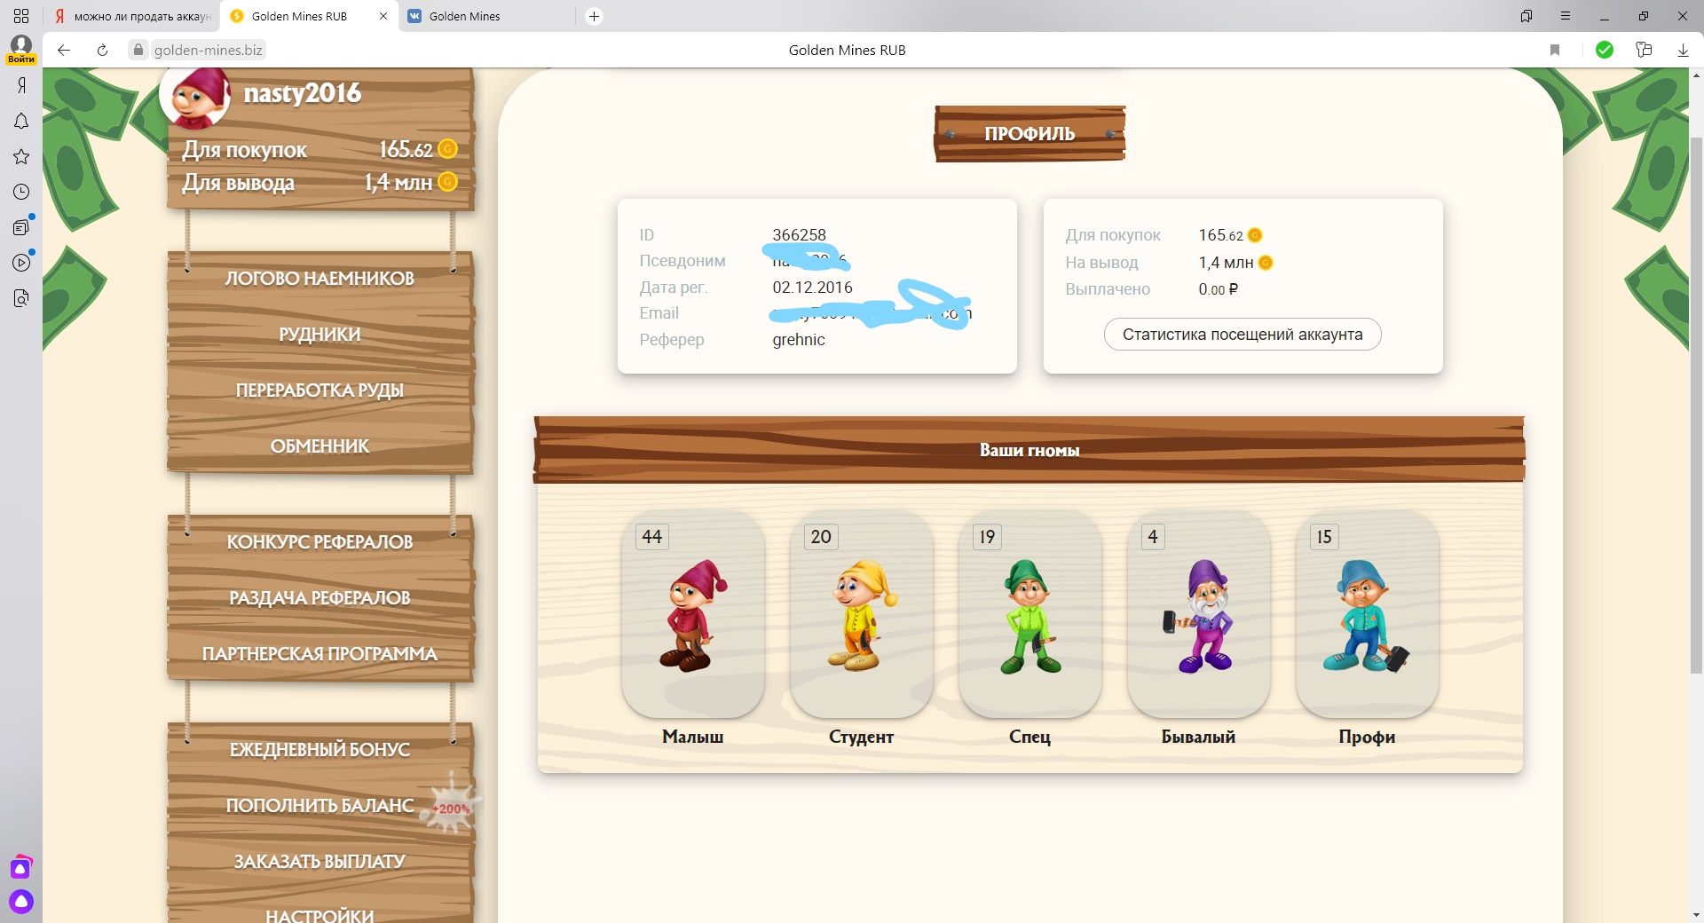
Task: Open the ЕЖЕДНЕВНЫЙ БОНУС menu item
Action: click(319, 750)
